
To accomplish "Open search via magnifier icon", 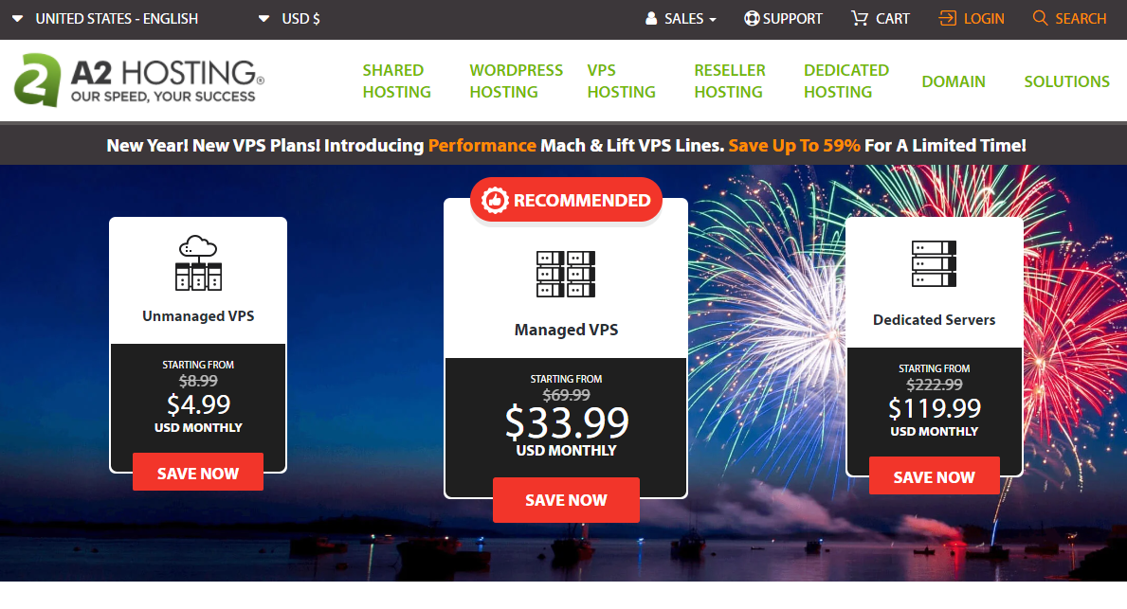I will pyautogui.click(x=1040, y=18).
